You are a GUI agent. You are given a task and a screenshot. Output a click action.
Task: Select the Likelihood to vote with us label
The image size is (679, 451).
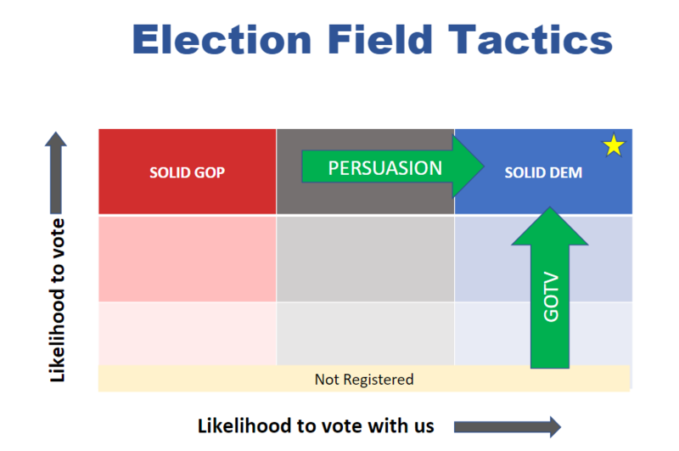(316, 426)
